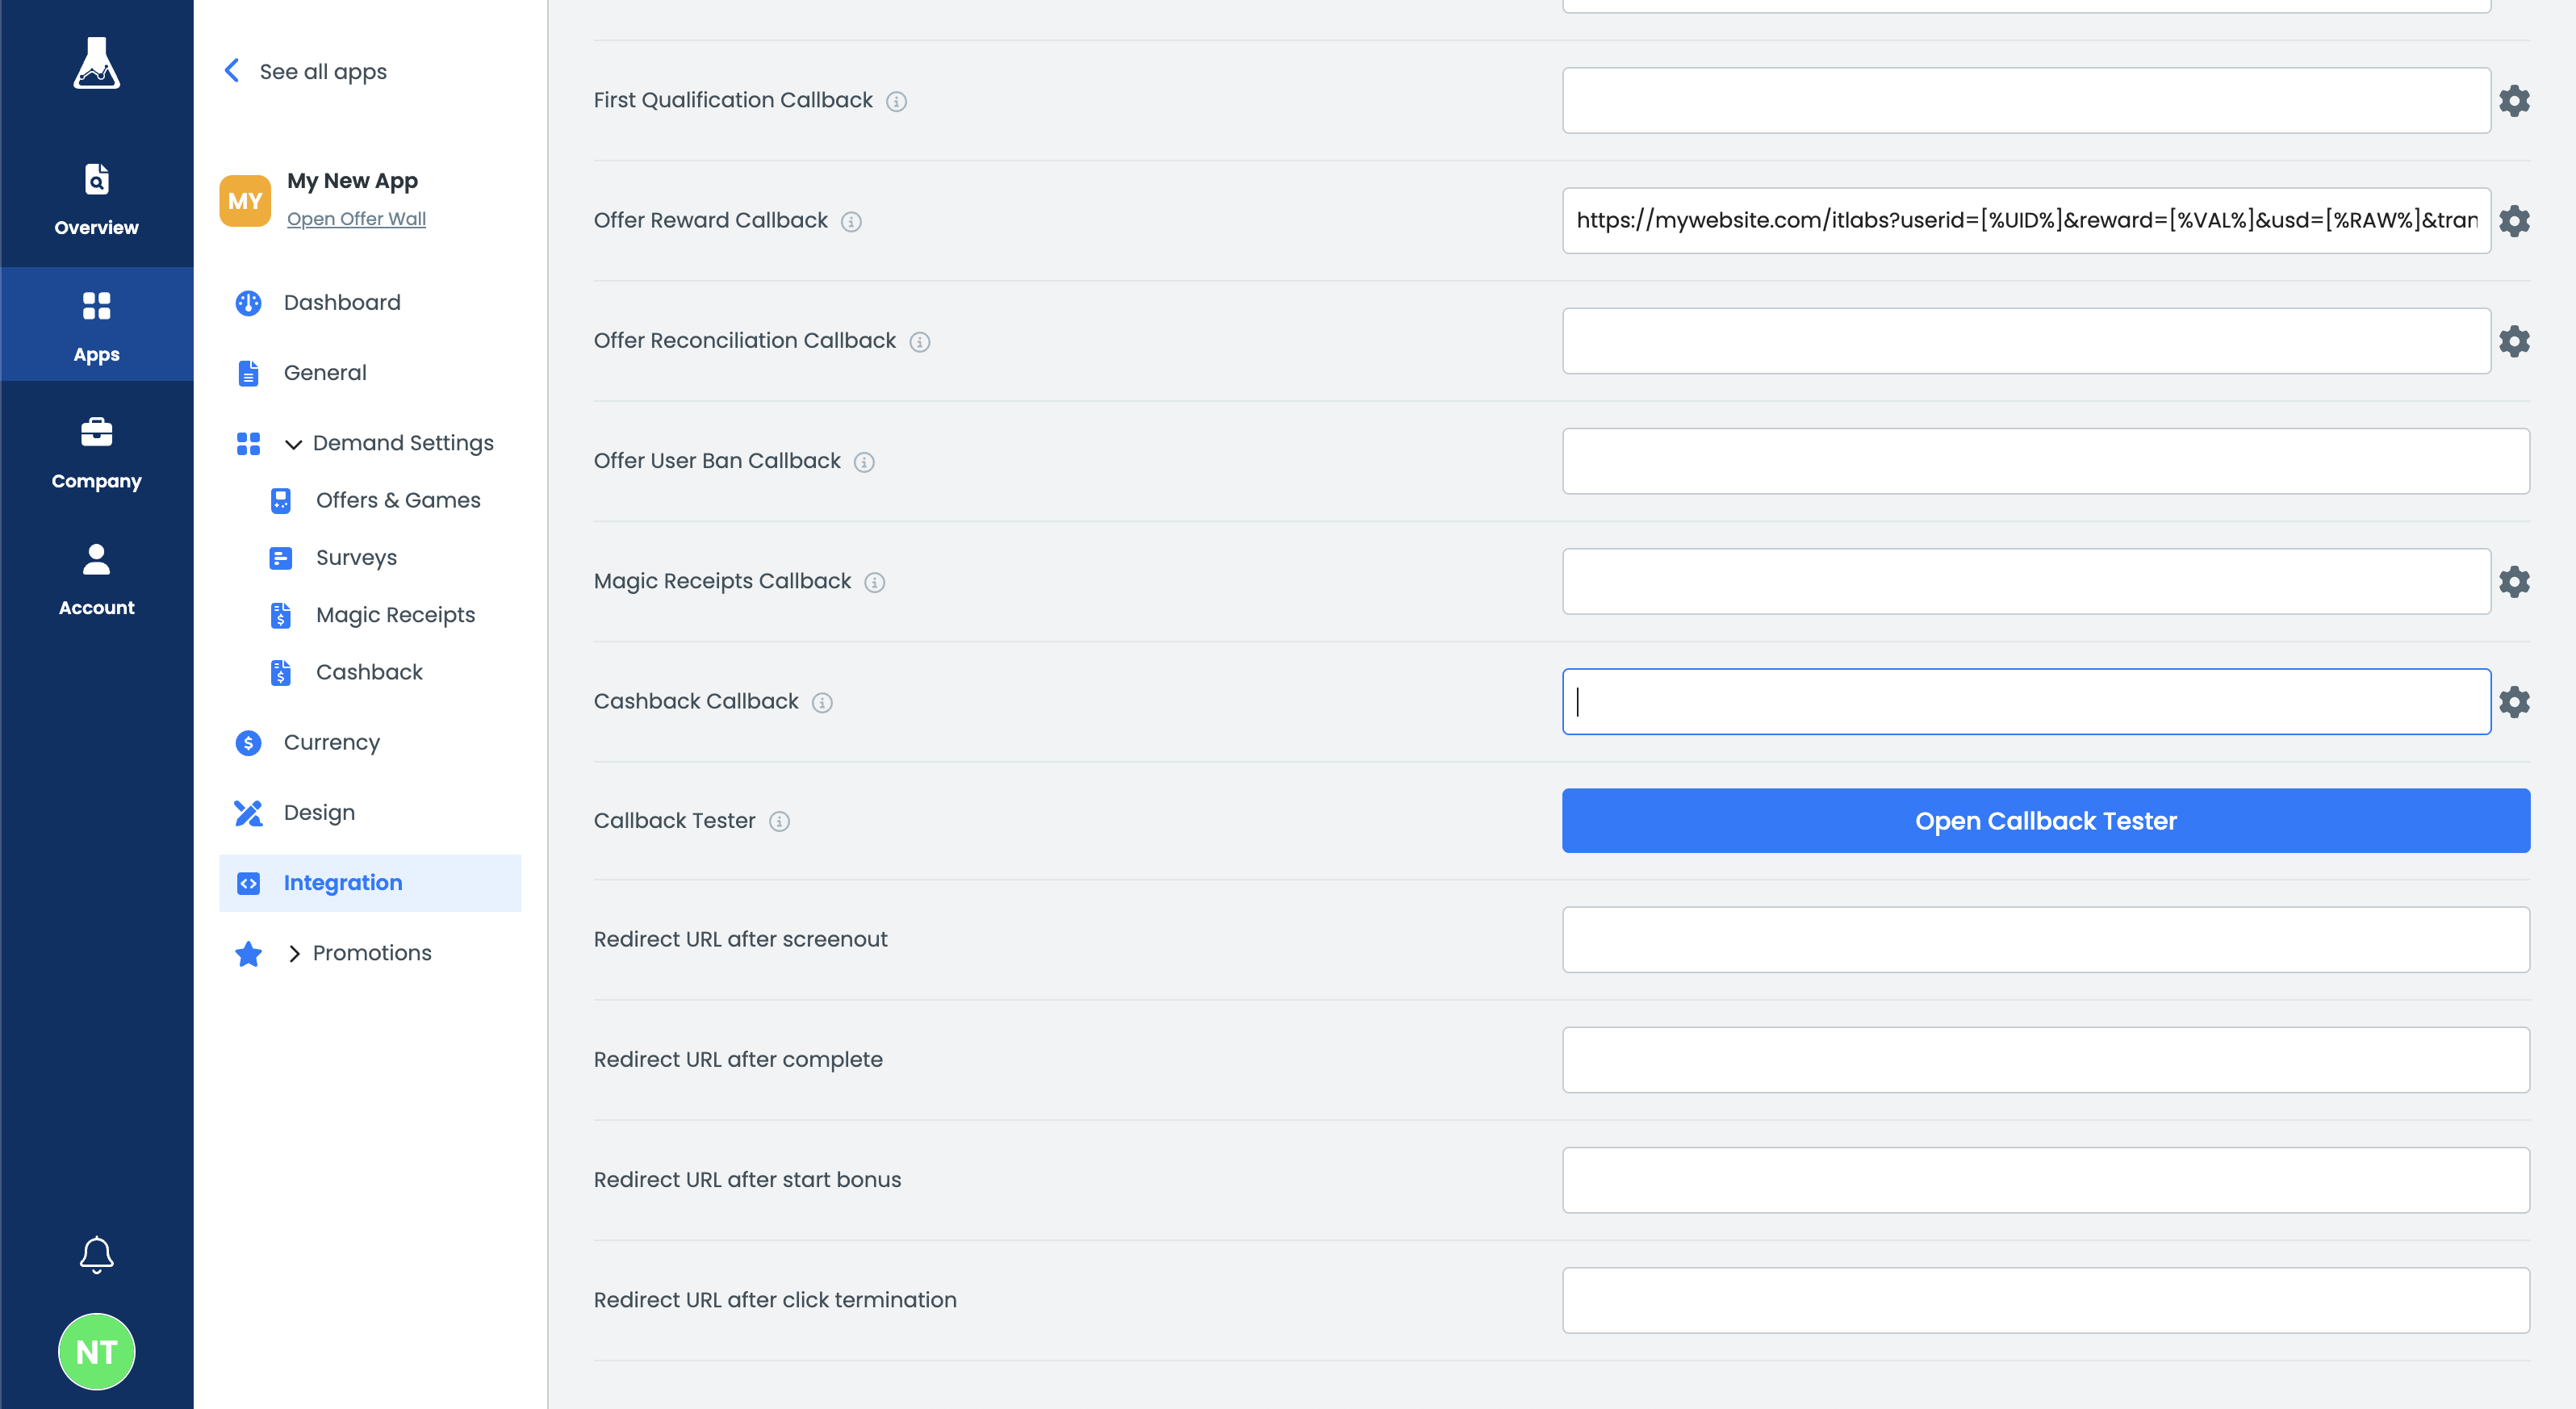Click the Design tools icon
This screenshot has width=2576, height=1409.
248,812
